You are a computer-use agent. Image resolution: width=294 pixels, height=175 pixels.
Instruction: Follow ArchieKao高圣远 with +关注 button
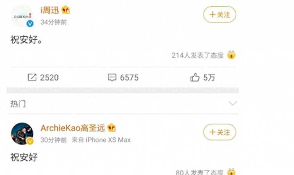(219, 132)
